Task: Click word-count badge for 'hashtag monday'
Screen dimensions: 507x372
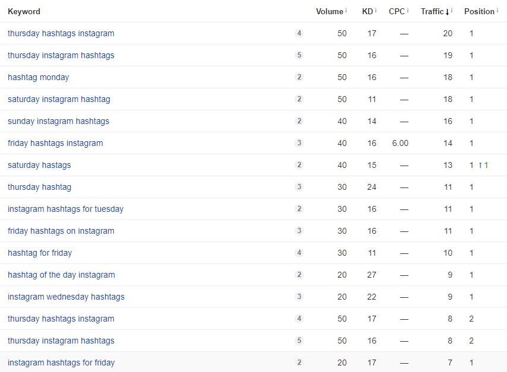Action: click(x=299, y=77)
